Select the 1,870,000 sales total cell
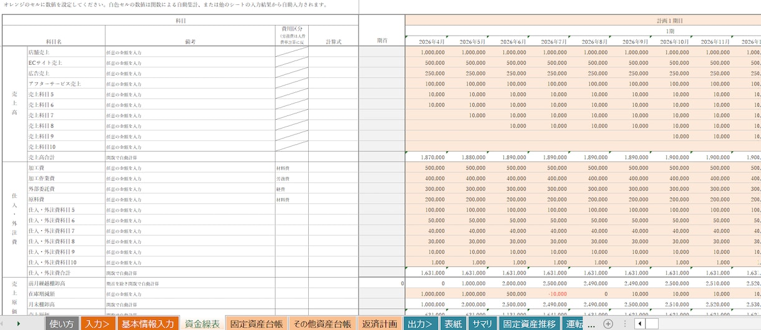This screenshot has width=761, height=330. pos(425,157)
